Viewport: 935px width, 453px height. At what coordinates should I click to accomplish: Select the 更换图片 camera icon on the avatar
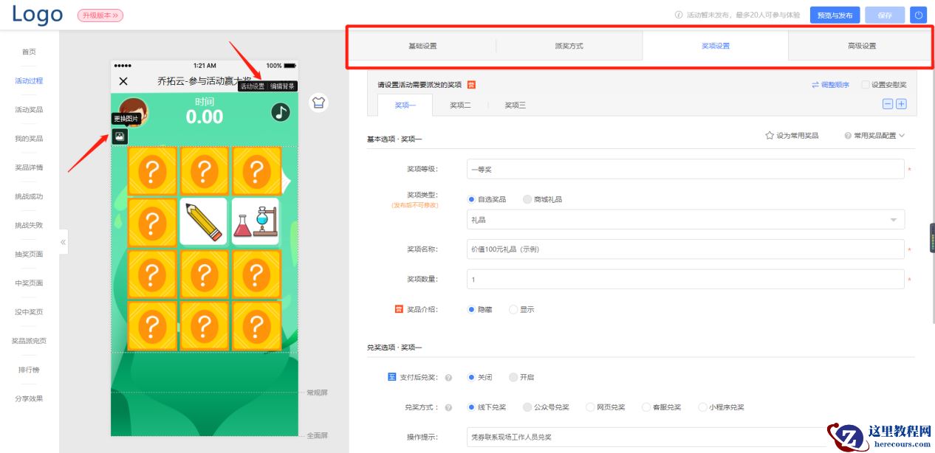tap(119, 136)
